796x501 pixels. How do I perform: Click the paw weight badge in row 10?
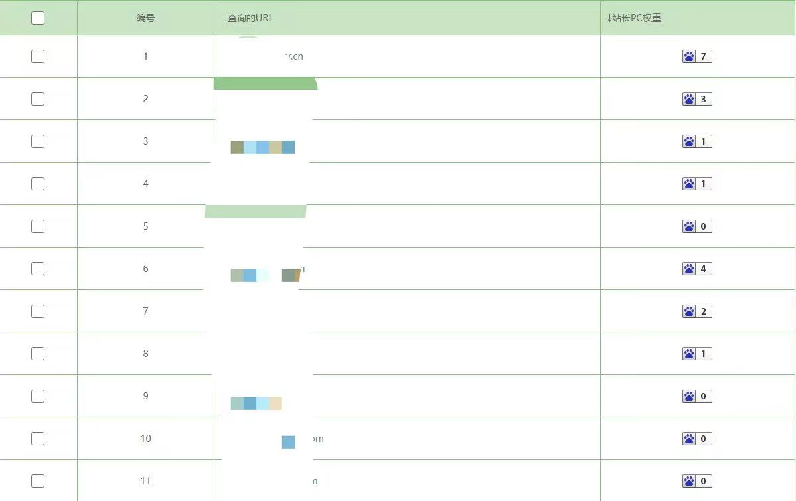[697, 439]
